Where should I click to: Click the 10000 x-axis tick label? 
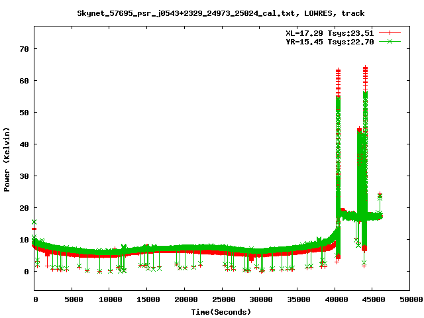(x=111, y=299)
